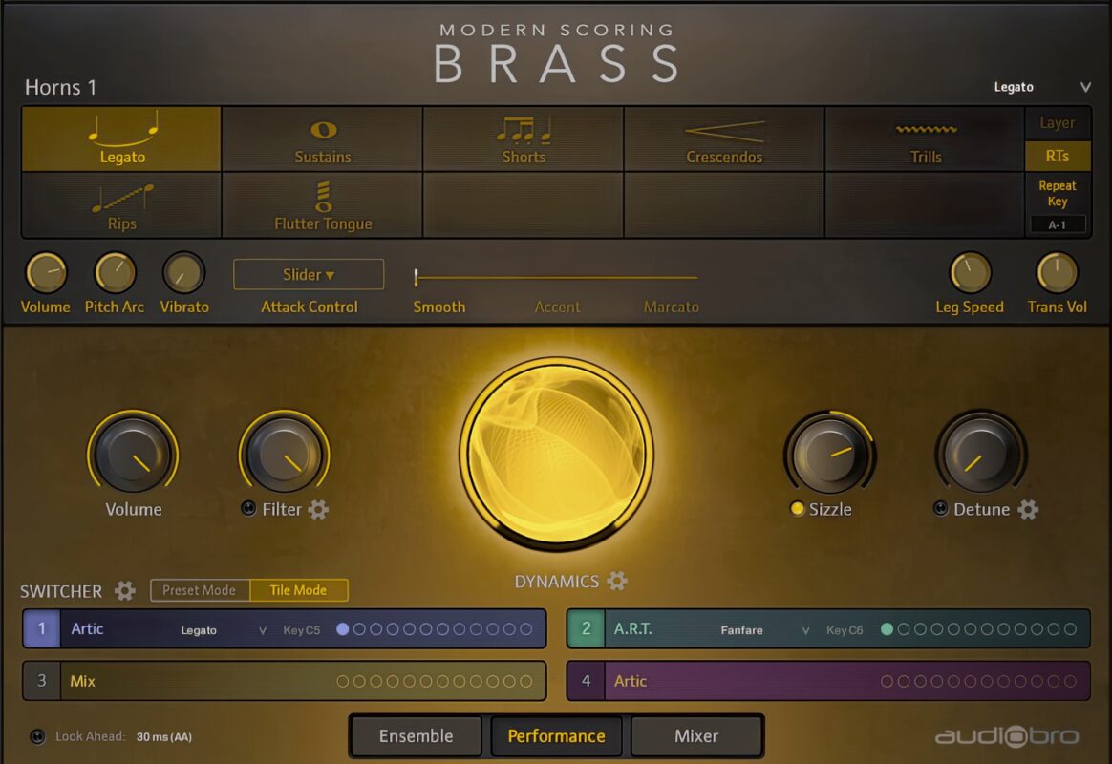The width and height of the screenshot is (1112, 764).
Task: Enable the Detune effect toggle
Action: 941,509
